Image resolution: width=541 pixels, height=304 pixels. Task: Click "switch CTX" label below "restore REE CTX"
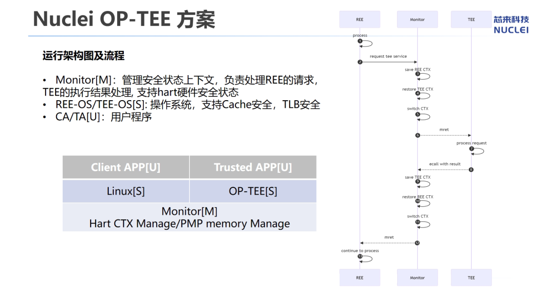click(417, 216)
